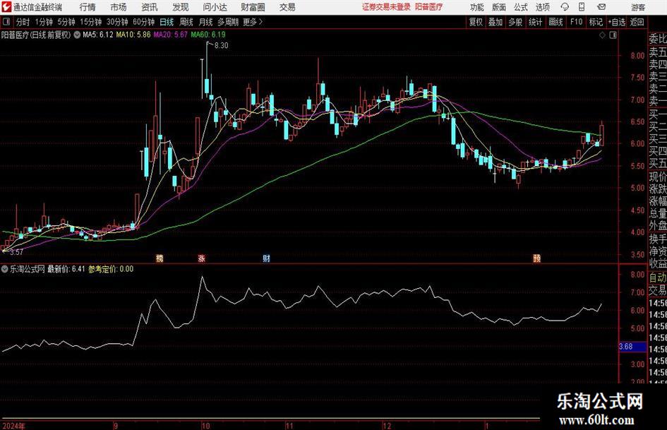
Task: Click the 叠加 overlay button
Action: pyautogui.click(x=495, y=22)
